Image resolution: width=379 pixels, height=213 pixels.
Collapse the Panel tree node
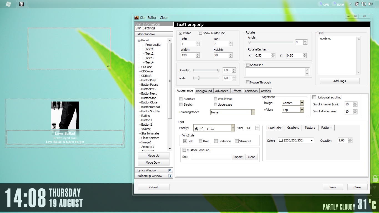coord(139,40)
